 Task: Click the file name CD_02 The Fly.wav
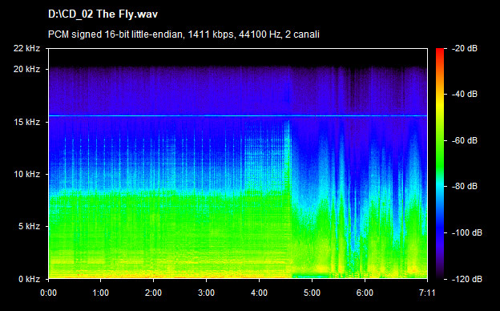pyautogui.click(x=103, y=14)
